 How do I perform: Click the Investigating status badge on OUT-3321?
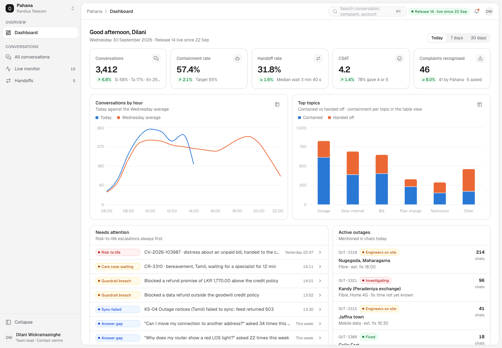pyautogui.click(x=375, y=280)
